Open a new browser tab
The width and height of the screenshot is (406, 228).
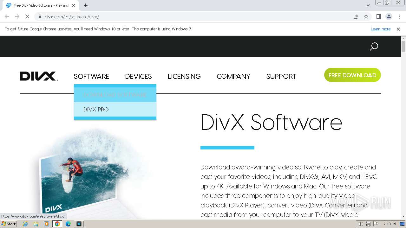(86, 5)
